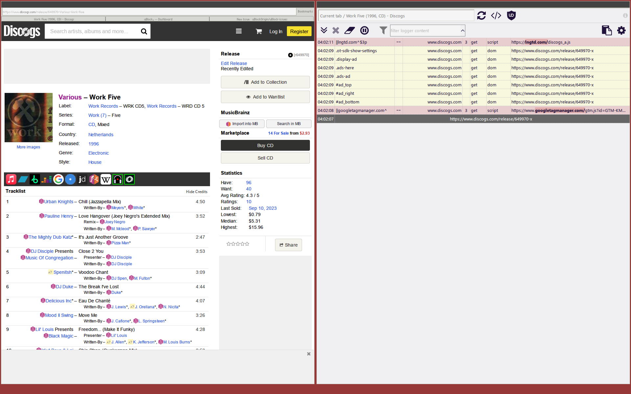Toggle 'Hide Credits' on the tracklist
Screen dimensions: 631x394
(x=197, y=191)
